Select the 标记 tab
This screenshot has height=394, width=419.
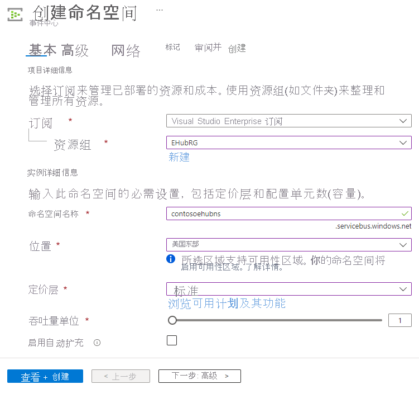coord(172,48)
